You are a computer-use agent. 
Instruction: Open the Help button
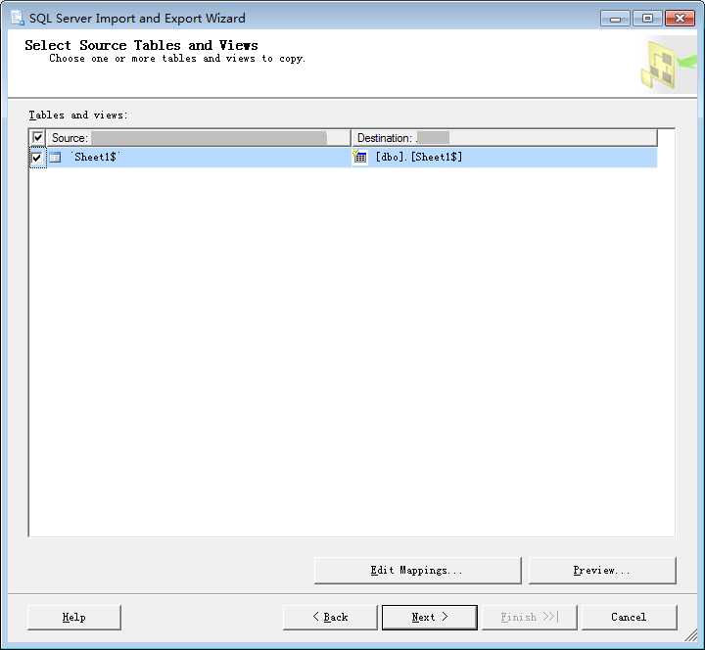(74, 617)
